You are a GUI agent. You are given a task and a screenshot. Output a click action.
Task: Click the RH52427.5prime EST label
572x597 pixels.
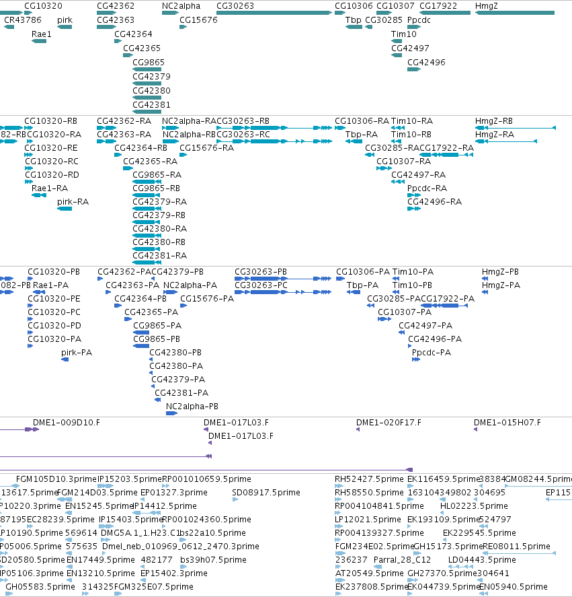click(x=369, y=479)
